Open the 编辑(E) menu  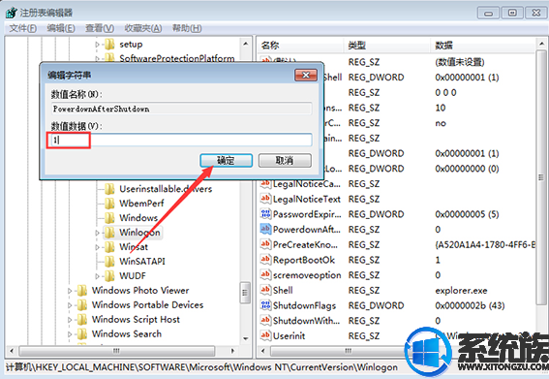[x=61, y=28]
